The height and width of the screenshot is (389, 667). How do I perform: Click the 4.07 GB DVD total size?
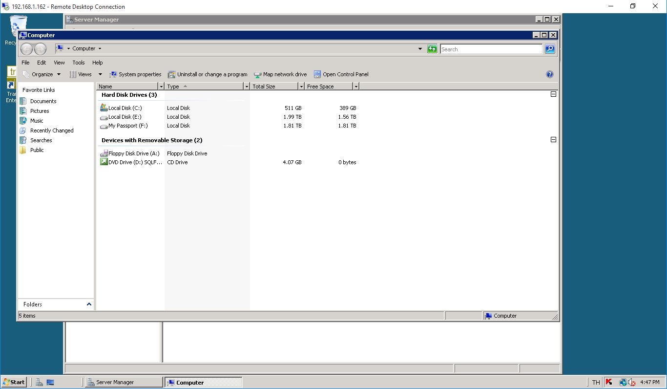pos(292,162)
